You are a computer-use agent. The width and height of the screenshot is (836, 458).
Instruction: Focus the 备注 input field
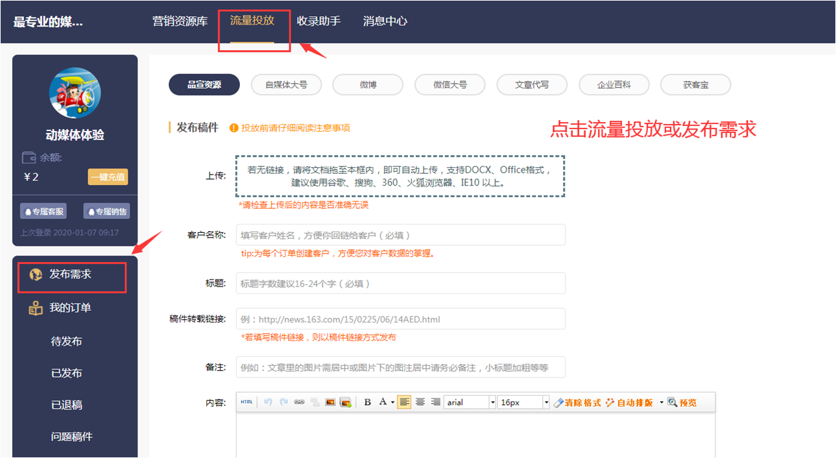coord(400,367)
